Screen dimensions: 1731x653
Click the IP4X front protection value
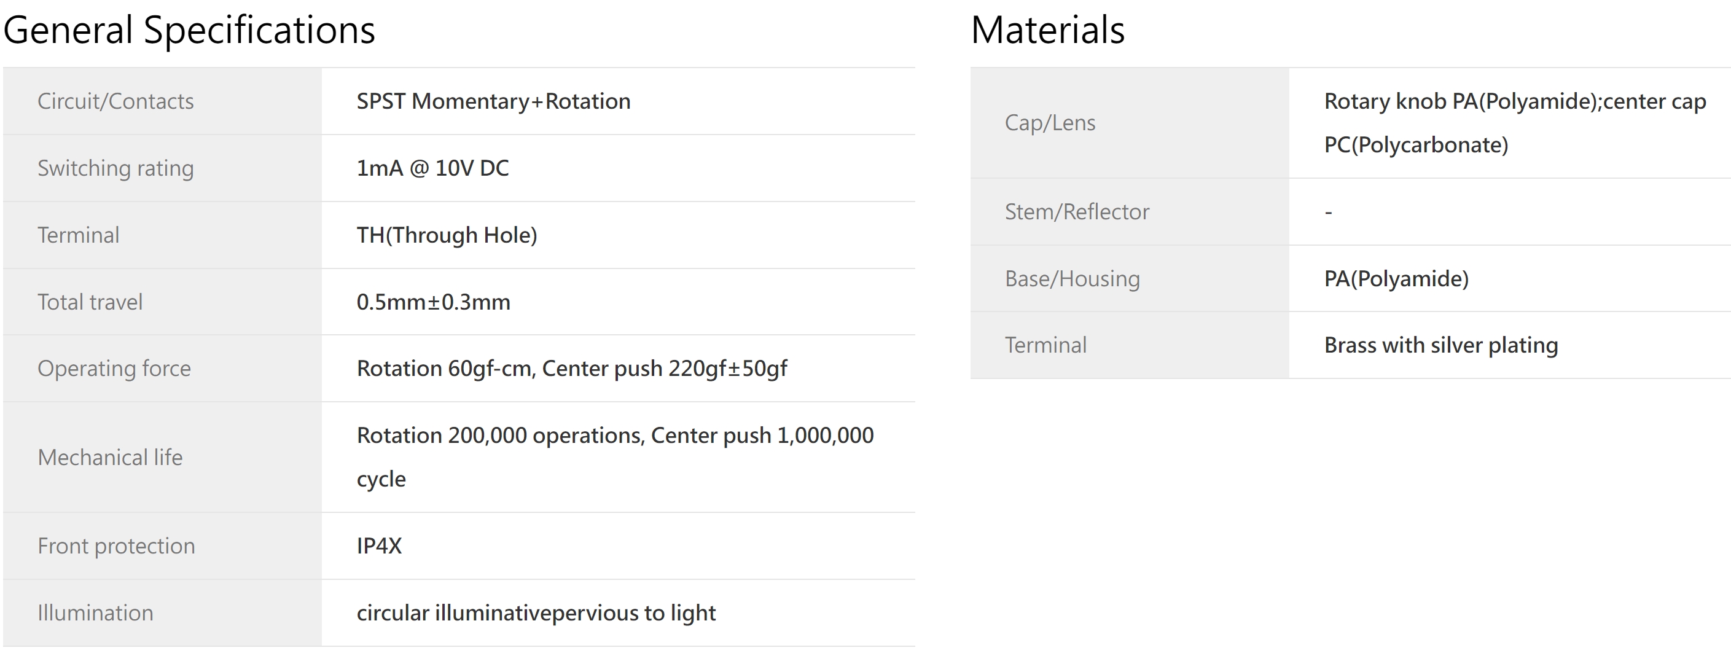coord(379,545)
